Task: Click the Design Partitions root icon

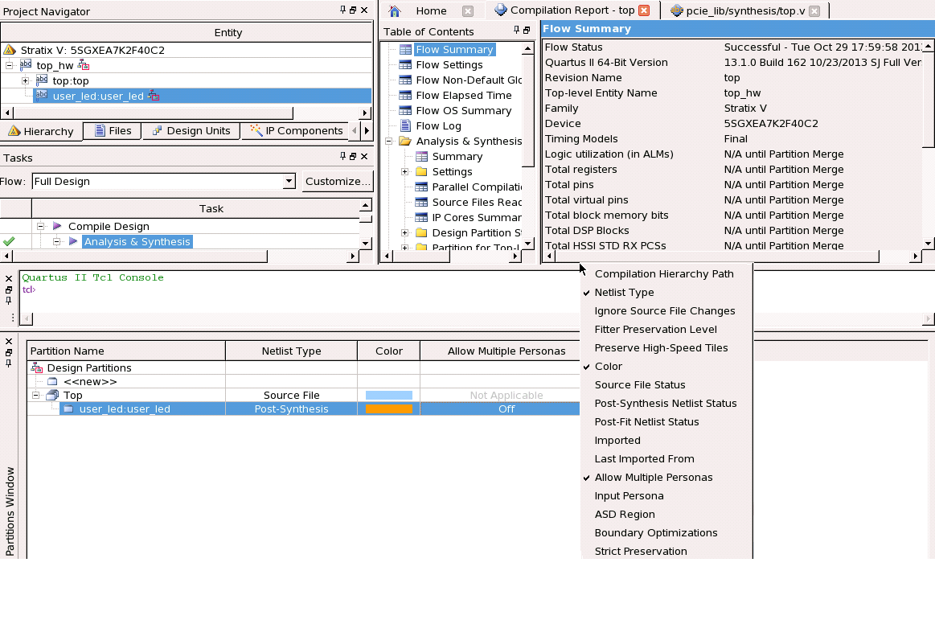Action: (36, 368)
